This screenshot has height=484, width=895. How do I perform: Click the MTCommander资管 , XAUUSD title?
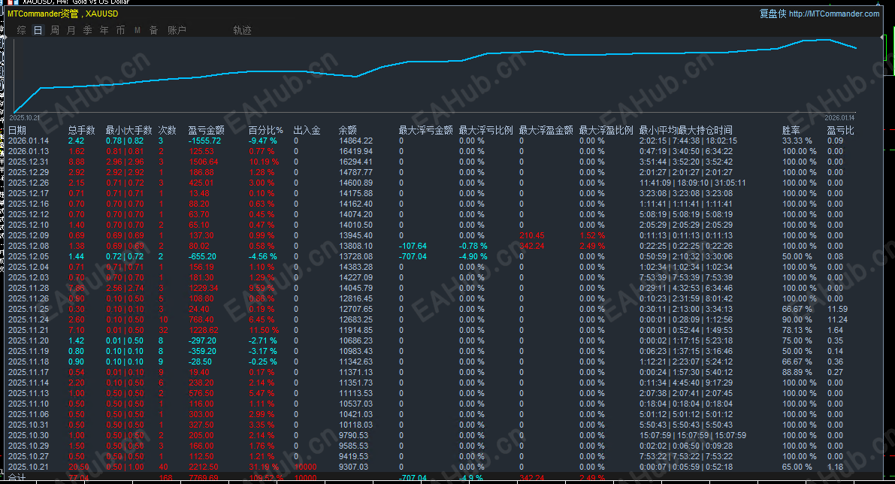(x=63, y=14)
